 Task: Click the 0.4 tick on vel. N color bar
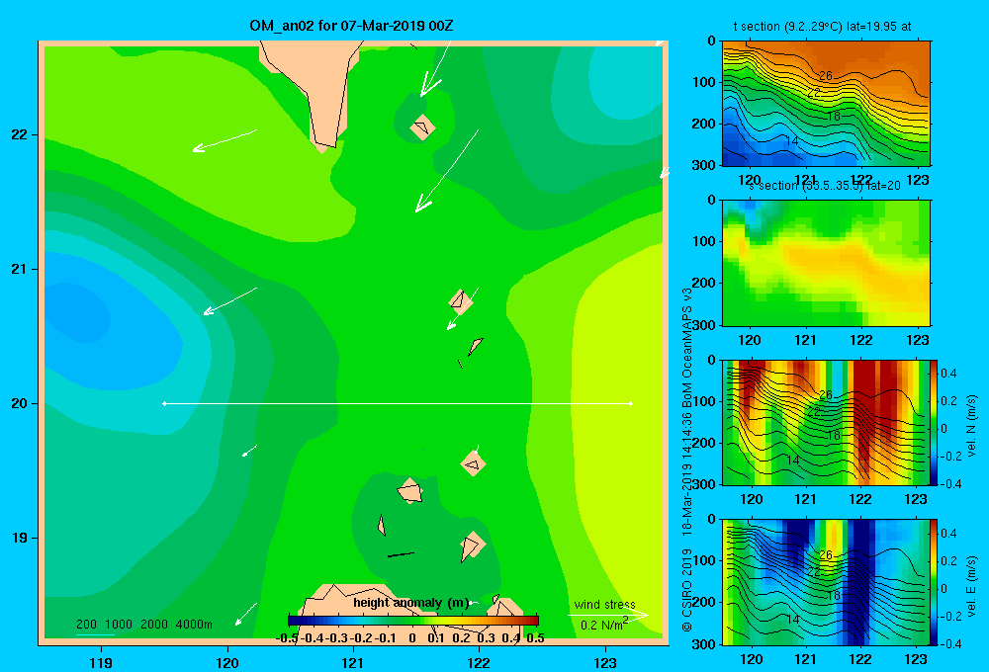(x=948, y=374)
